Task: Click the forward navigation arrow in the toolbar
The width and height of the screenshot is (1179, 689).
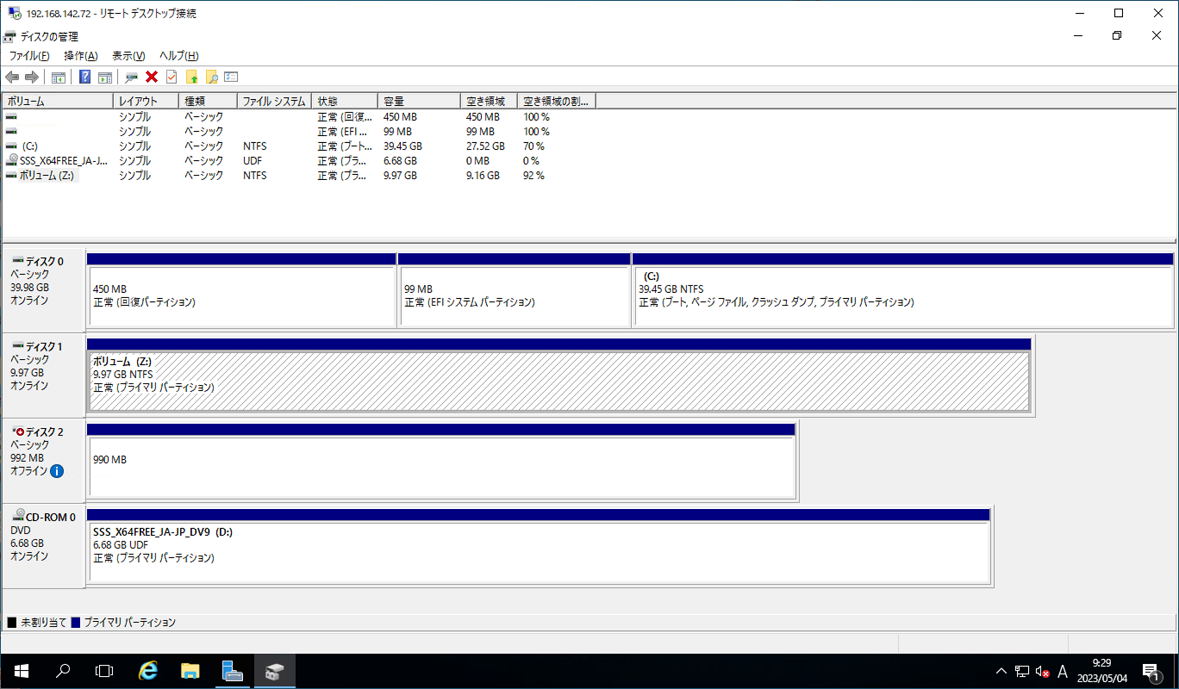Action: tap(31, 77)
